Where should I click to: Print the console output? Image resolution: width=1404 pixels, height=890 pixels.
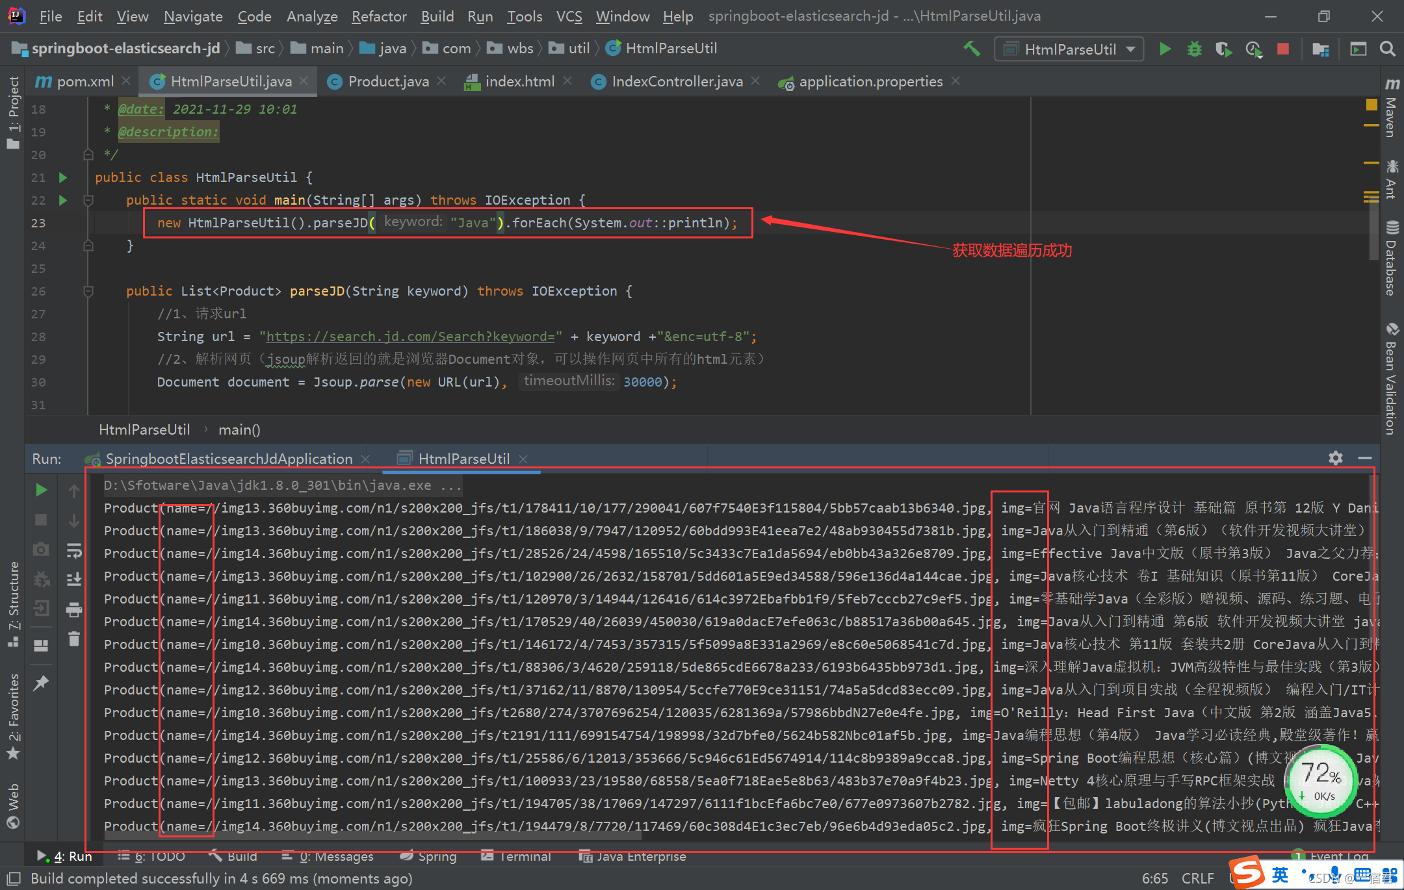pos(74,609)
